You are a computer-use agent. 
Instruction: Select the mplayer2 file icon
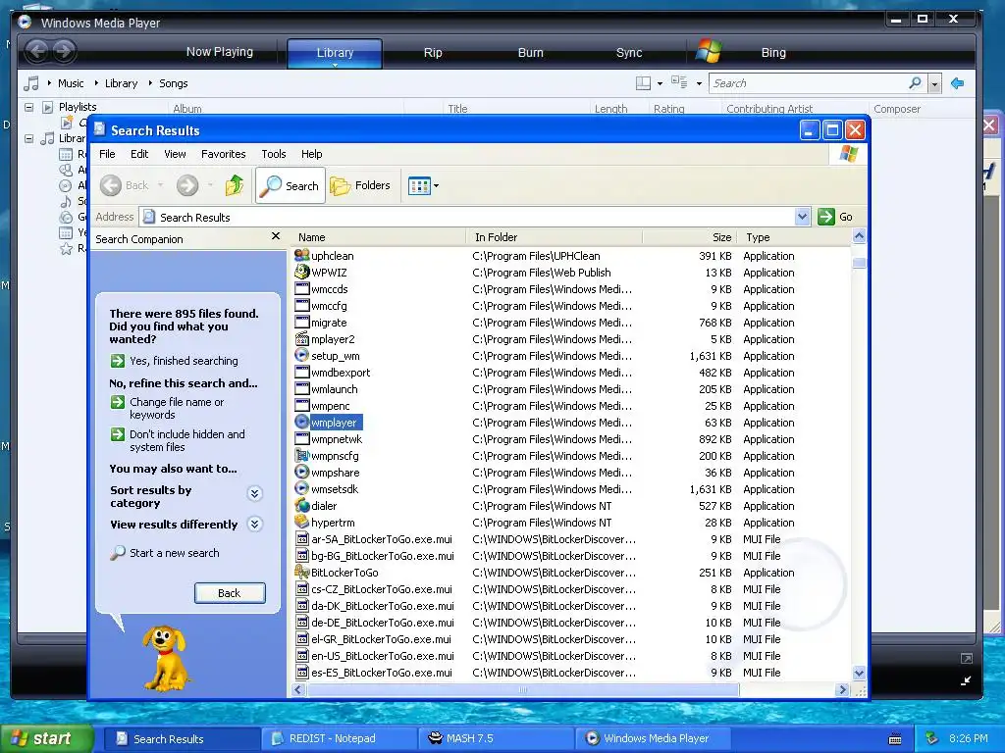coord(302,338)
